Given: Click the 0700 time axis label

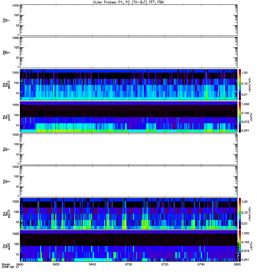Looking at the screenshot, I should click(128, 264).
